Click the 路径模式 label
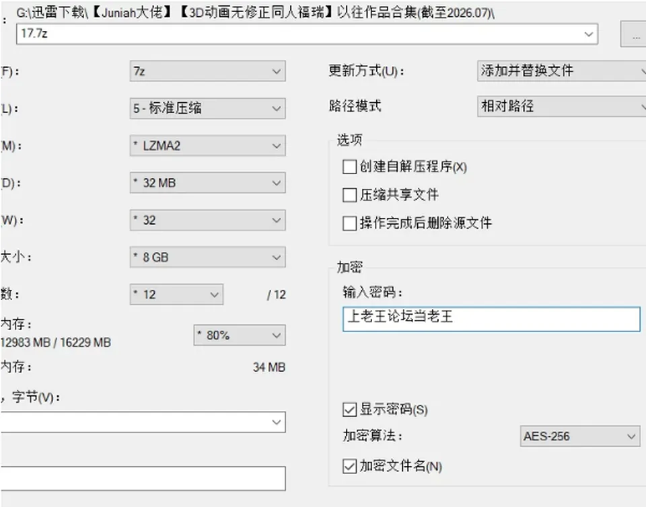 pos(355,106)
